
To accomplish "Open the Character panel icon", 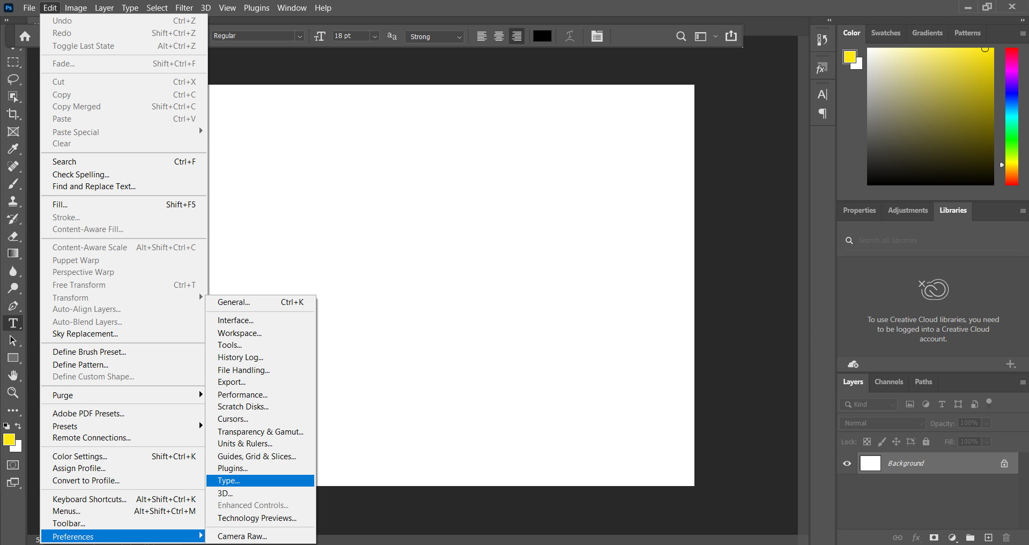I will click(822, 95).
